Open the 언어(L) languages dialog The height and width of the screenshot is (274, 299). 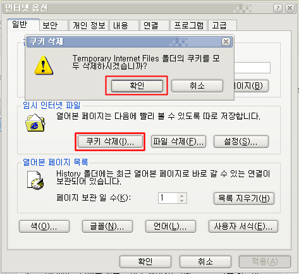pyautogui.click(x=171, y=227)
